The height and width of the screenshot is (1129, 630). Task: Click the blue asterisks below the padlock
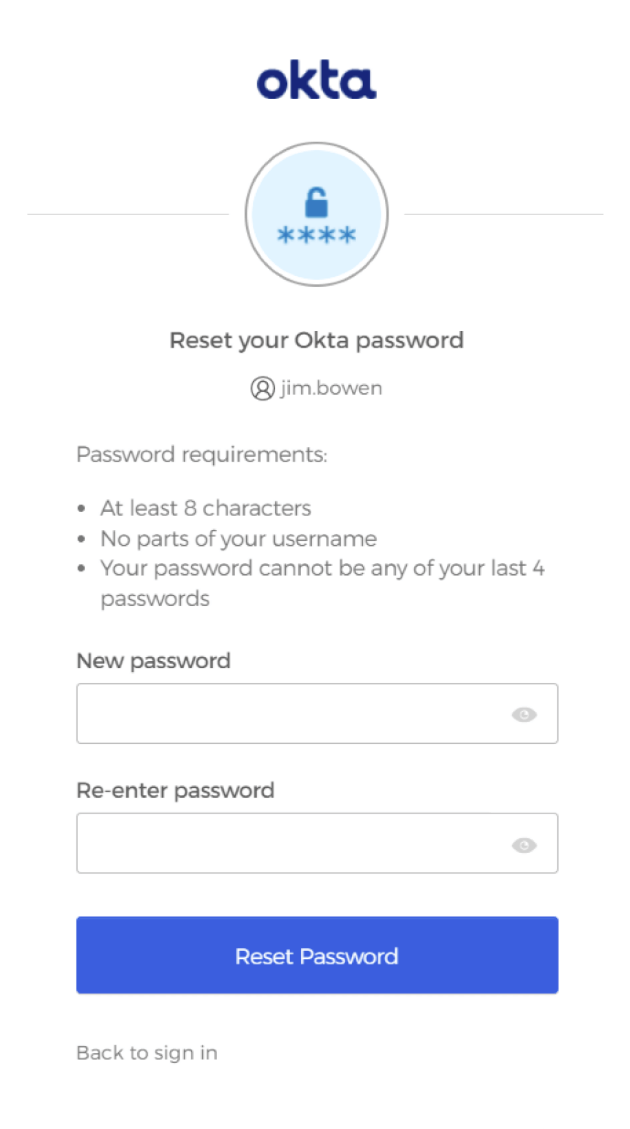pos(316,235)
